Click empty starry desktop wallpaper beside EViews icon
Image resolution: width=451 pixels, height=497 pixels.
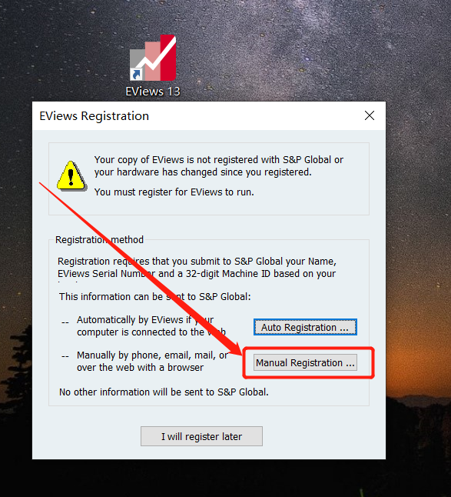285,57
